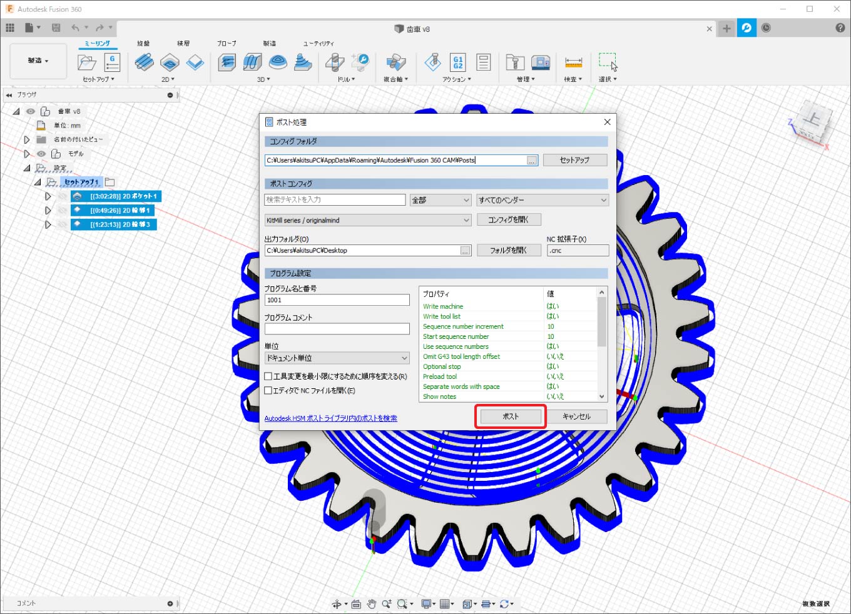Click the G1 G2 post process icon
The width and height of the screenshot is (851, 614).
click(x=458, y=63)
